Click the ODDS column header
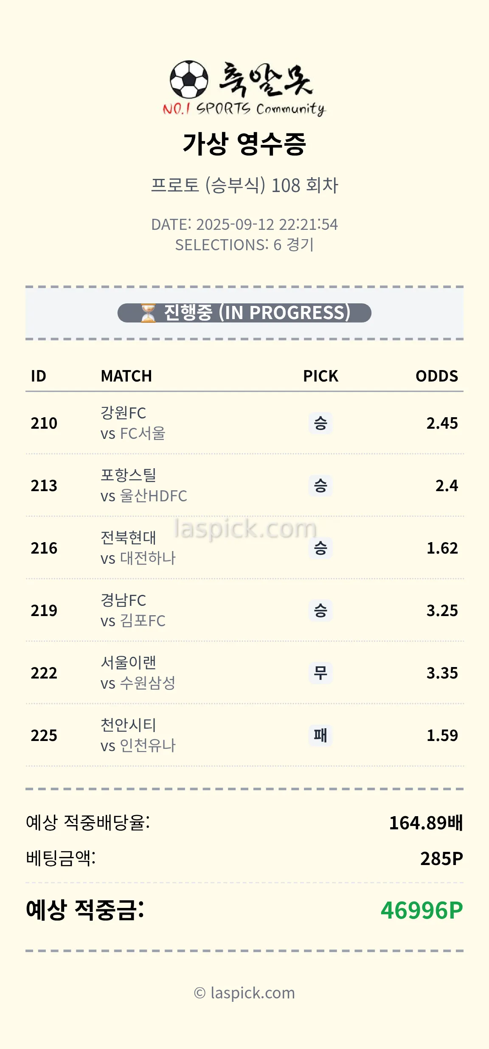 pyautogui.click(x=436, y=376)
